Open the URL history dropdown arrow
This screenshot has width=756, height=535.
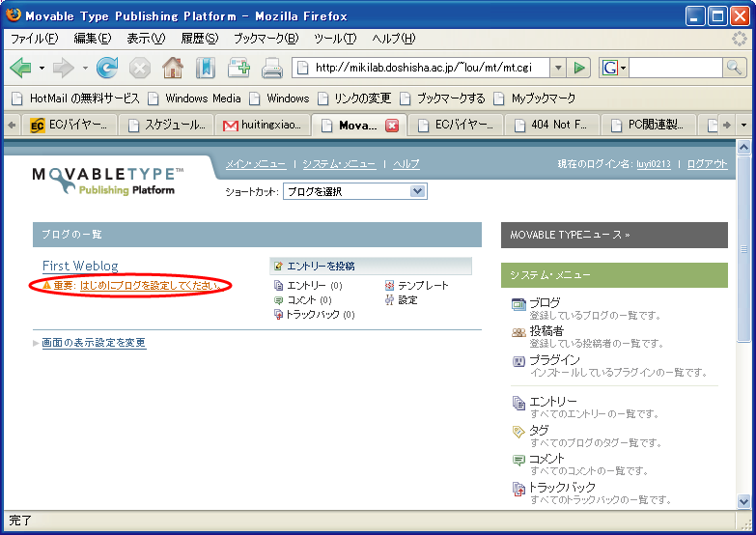coord(558,68)
